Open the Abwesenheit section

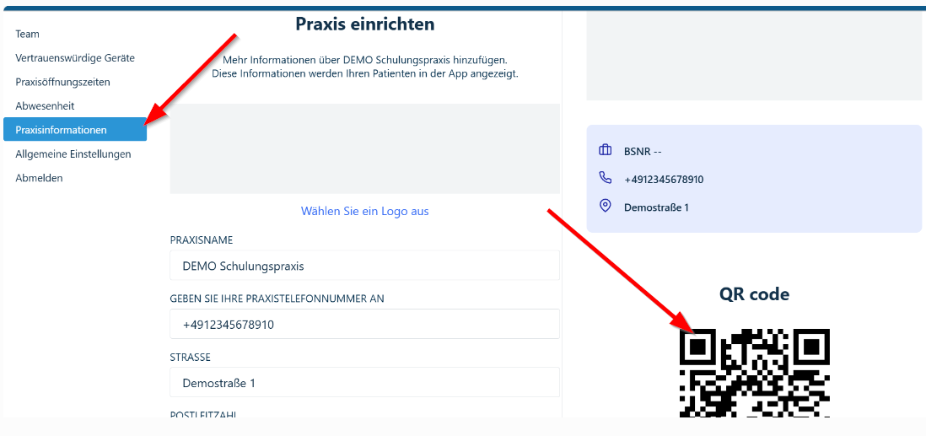(45, 106)
